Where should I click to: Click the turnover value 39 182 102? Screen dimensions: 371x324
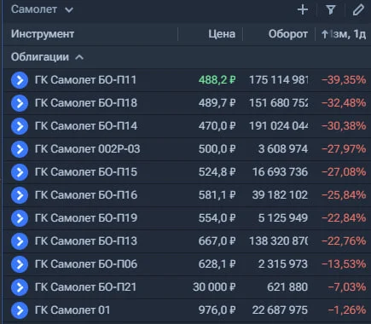pos(280,195)
